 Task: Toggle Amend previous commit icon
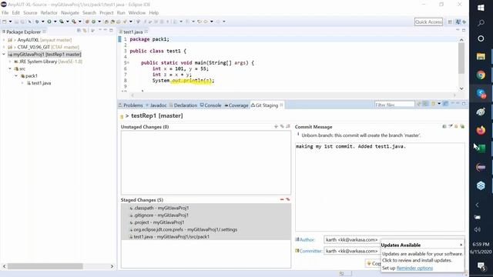click(444, 126)
